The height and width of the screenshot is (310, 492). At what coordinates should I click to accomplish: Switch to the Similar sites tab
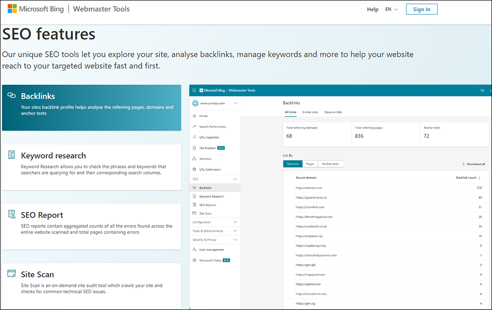point(310,112)
